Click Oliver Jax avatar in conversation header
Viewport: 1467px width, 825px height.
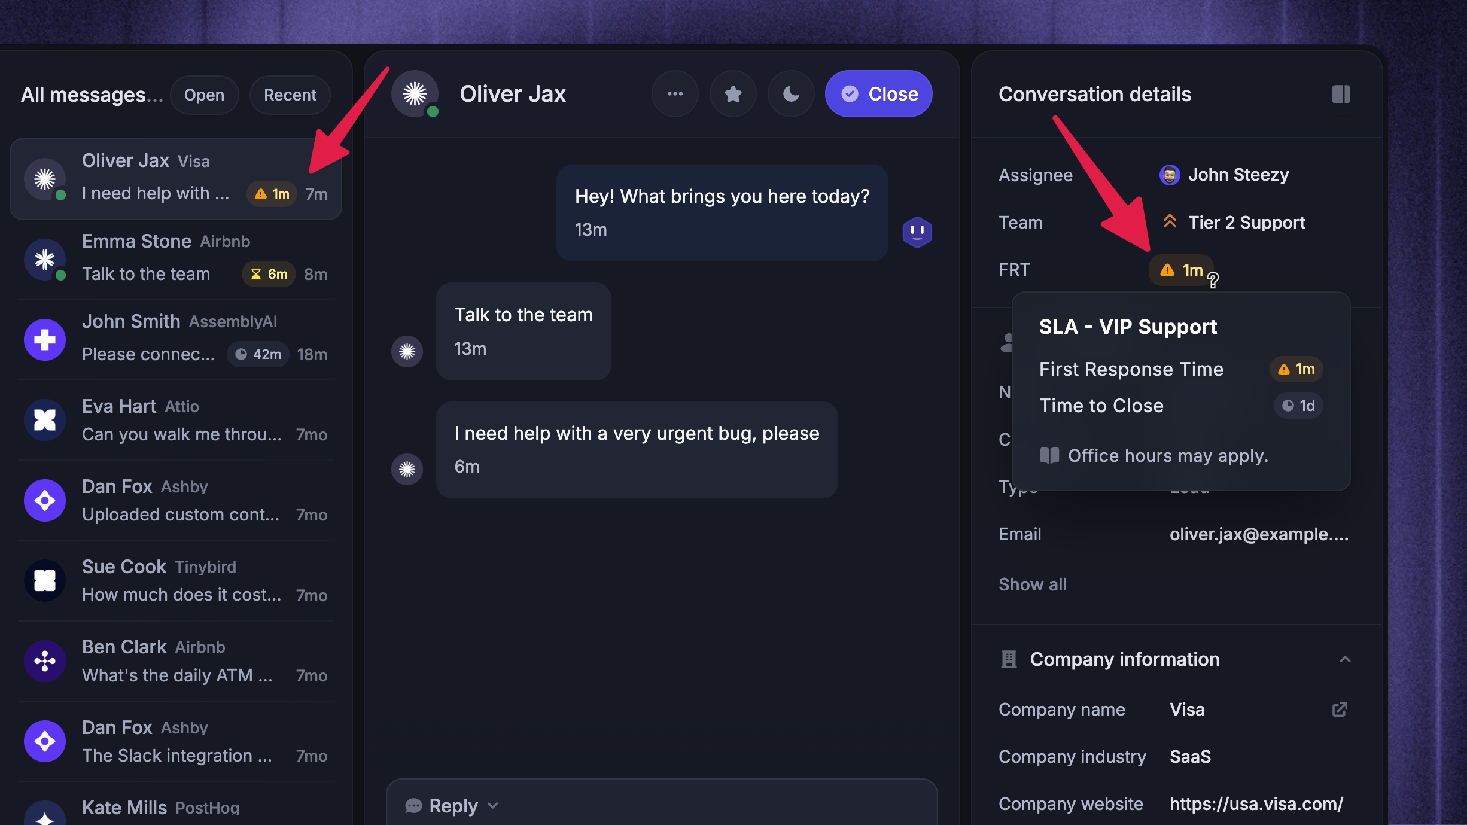pyautogui.click(x=415, y=94)
